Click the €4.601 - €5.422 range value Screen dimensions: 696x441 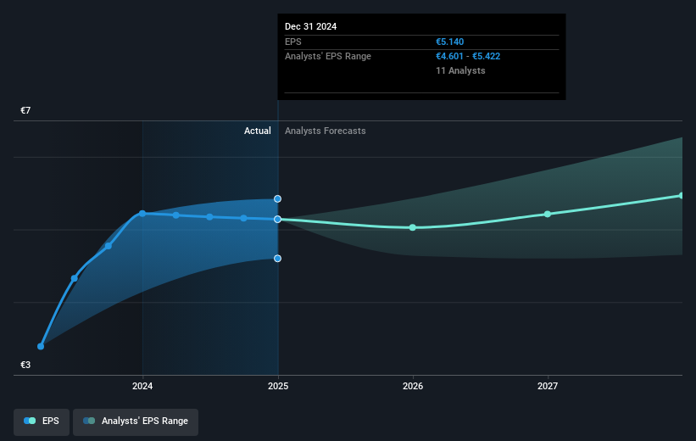(x=468, y=57)
